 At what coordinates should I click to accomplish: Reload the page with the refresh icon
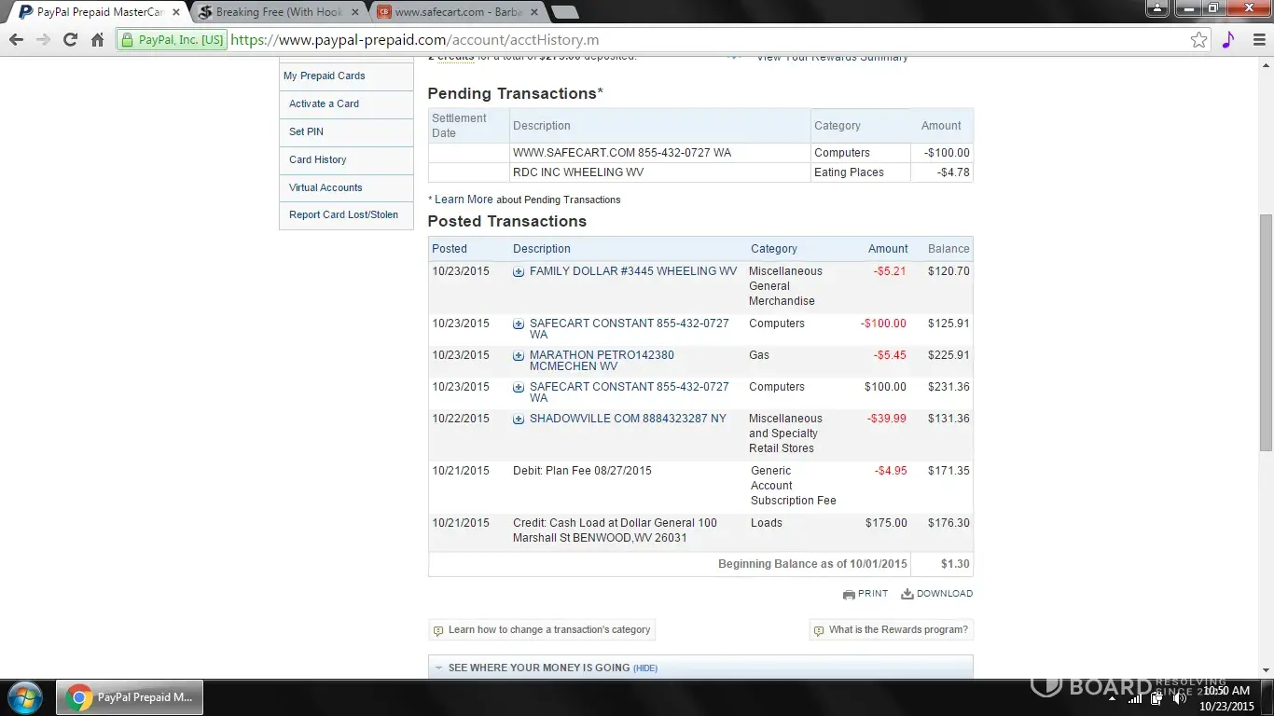pos(70,40)
